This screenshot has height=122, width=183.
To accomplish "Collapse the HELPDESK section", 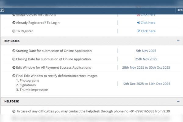I will tap(178, 101).
